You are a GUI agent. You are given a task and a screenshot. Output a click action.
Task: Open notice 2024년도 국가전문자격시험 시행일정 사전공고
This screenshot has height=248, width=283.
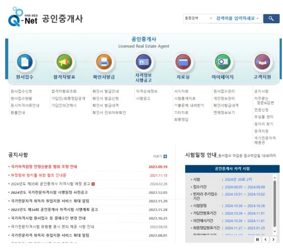tap(49, 192)
